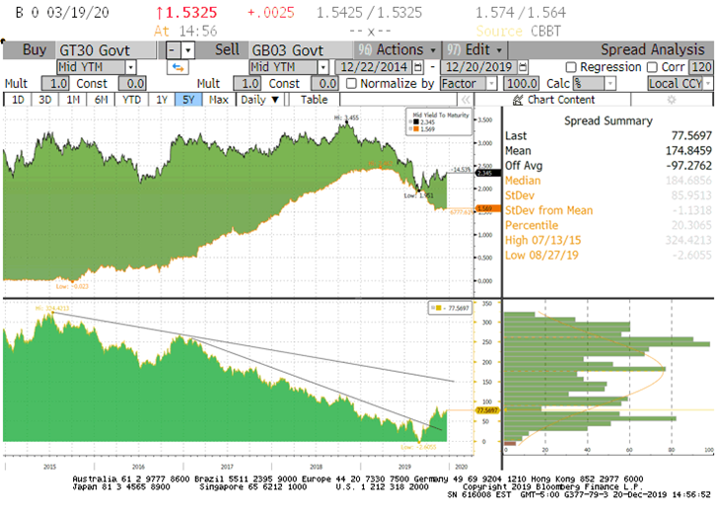Enable the Regression checkbox
Viewport: 719px width, 518px height.
pos(571,67)
